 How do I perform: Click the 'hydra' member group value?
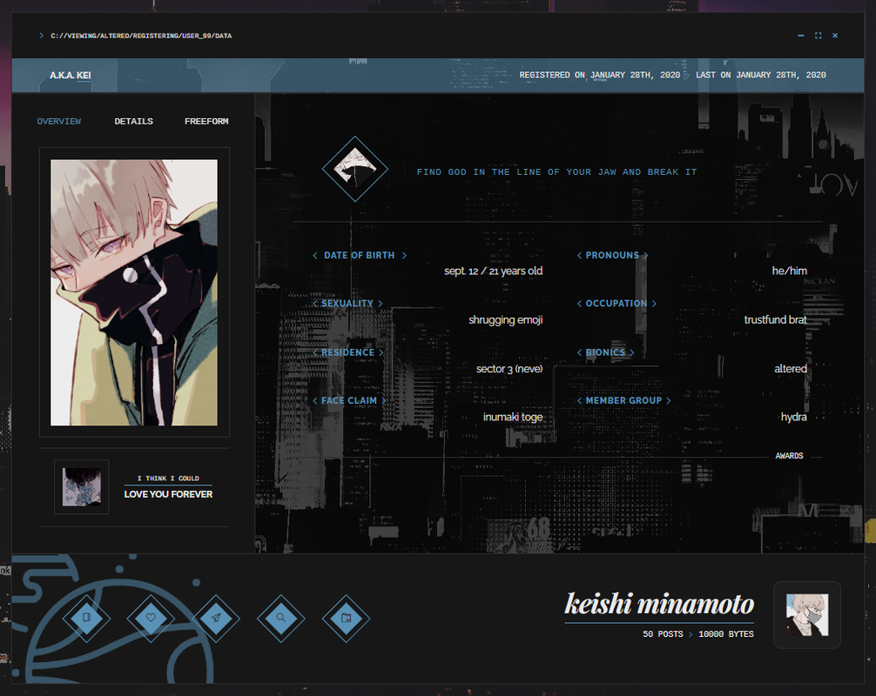(x=794, y=417)
